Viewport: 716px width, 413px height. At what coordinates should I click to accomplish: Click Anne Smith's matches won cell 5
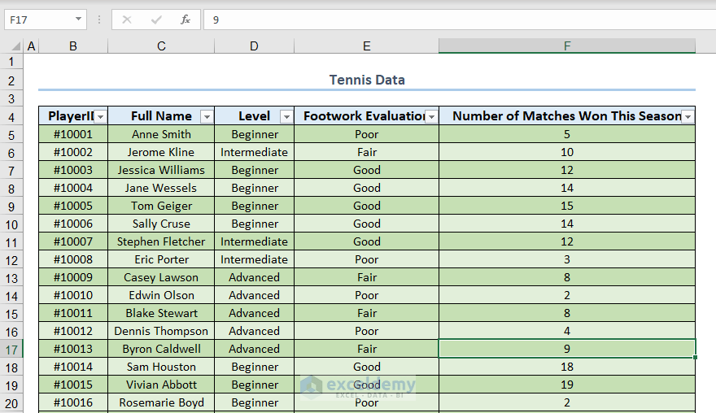[x=567, y=134]
